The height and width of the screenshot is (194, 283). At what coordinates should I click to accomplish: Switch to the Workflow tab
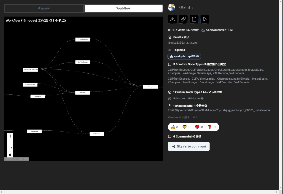click(x=123, y=8)
